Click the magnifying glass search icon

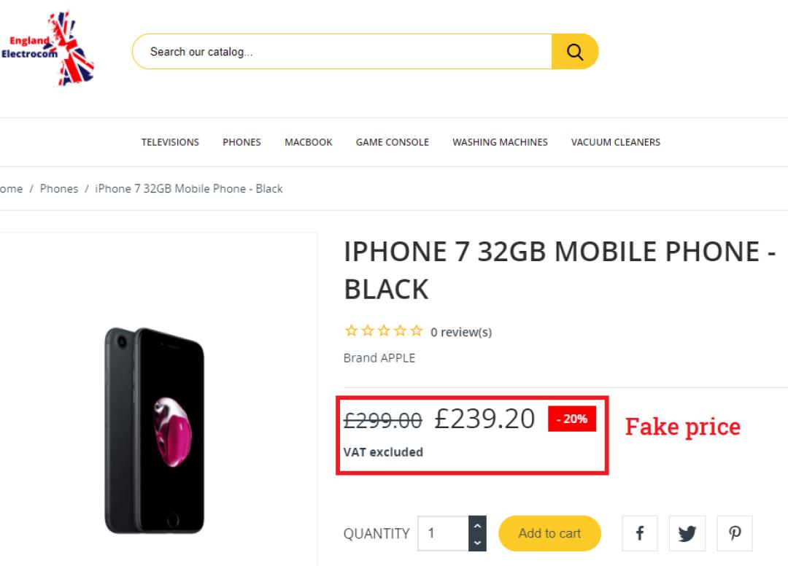coord(575,52)
